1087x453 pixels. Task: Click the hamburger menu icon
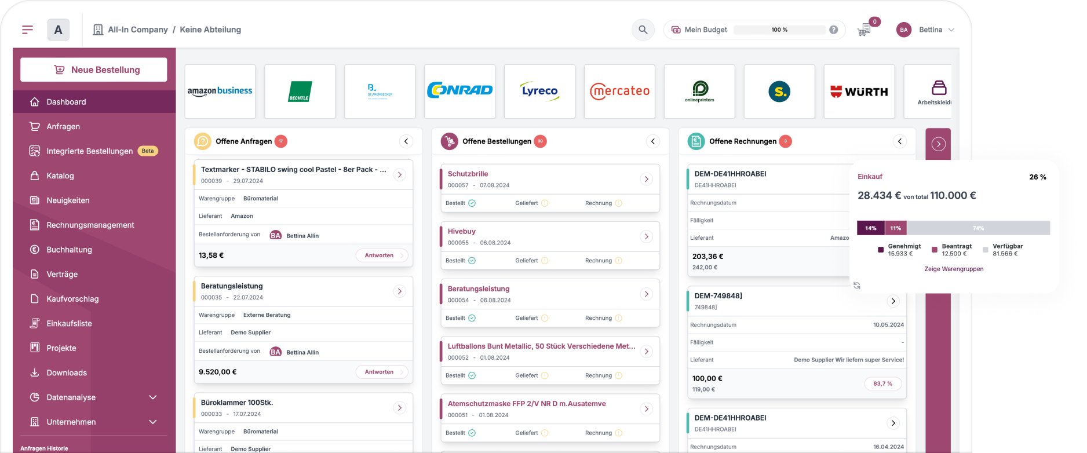point(27,30)
